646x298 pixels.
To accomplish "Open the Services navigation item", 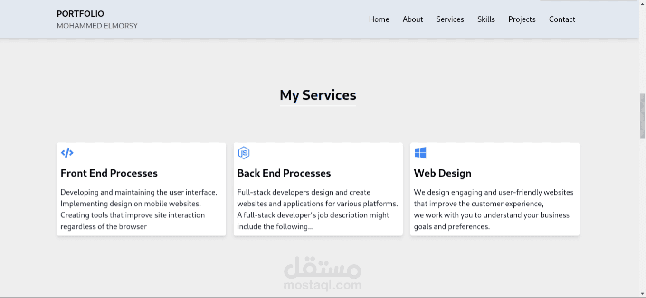I will click(450, 19).
